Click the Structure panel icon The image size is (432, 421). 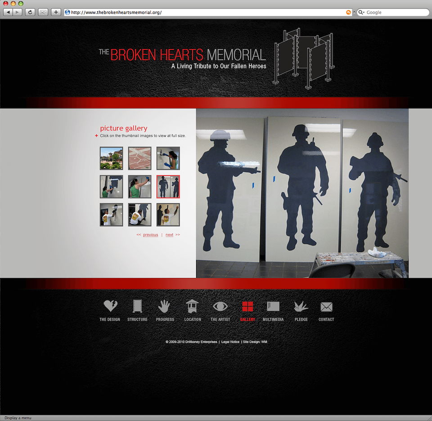click(x=137, y=306)
